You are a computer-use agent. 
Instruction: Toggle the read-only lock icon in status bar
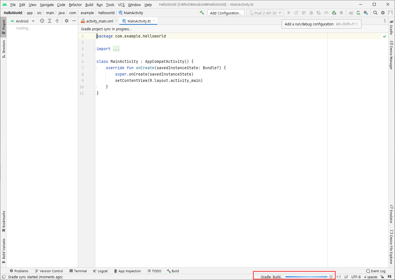point(382,277)
